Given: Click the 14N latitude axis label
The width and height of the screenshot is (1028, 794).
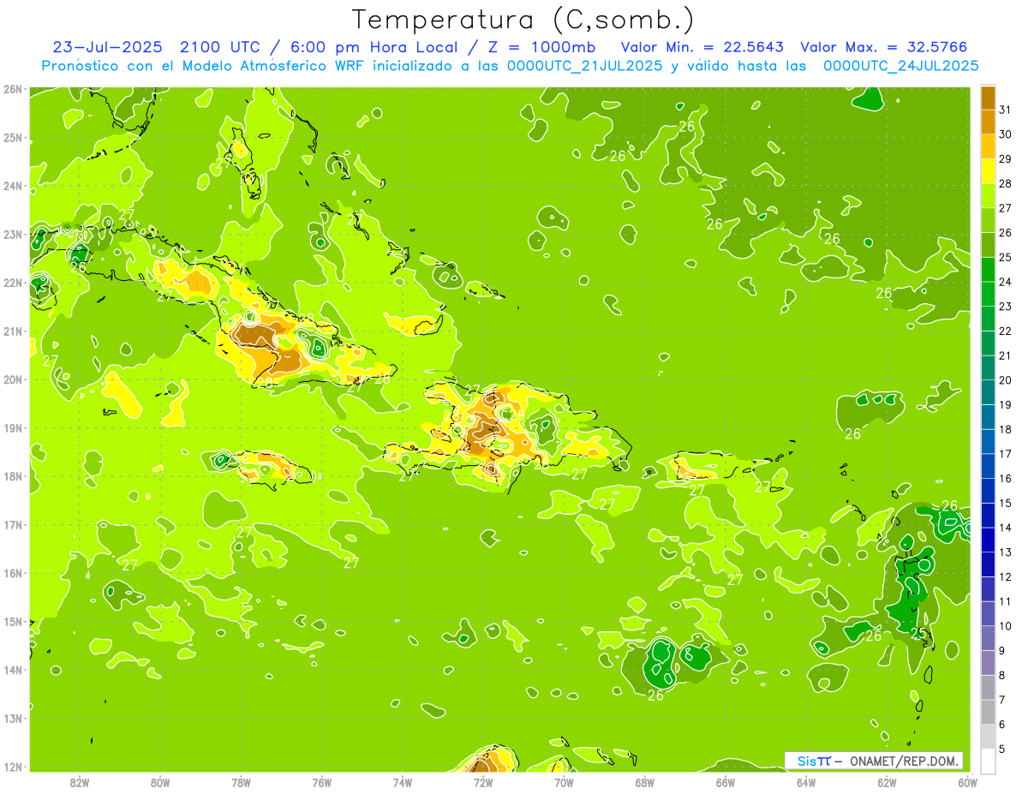Looking at the screenshot, I should [x=13, y=670].
